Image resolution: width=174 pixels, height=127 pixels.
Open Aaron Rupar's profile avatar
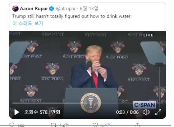(16, 9)
